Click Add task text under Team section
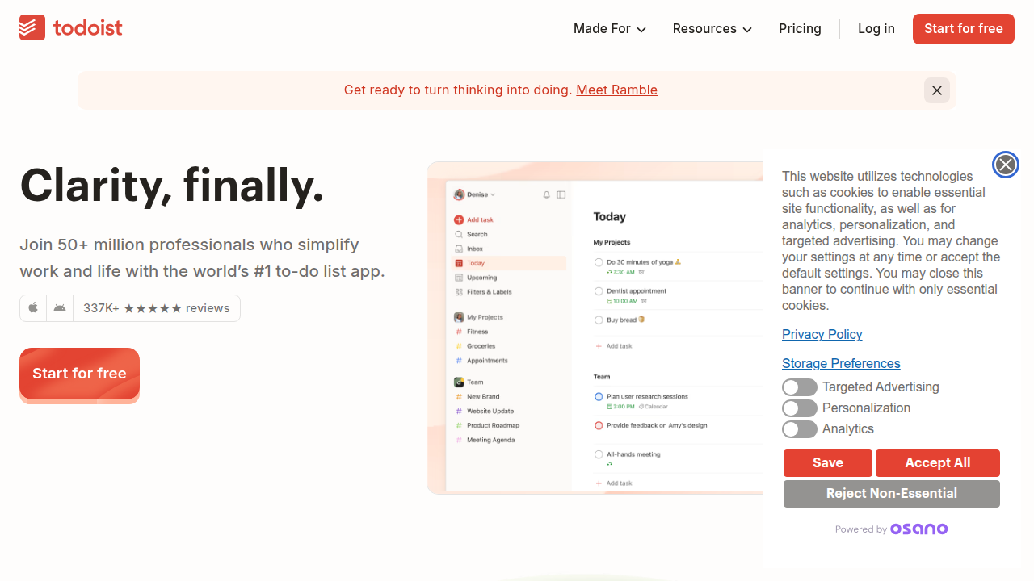1034x581 pixels. [620, 483]
